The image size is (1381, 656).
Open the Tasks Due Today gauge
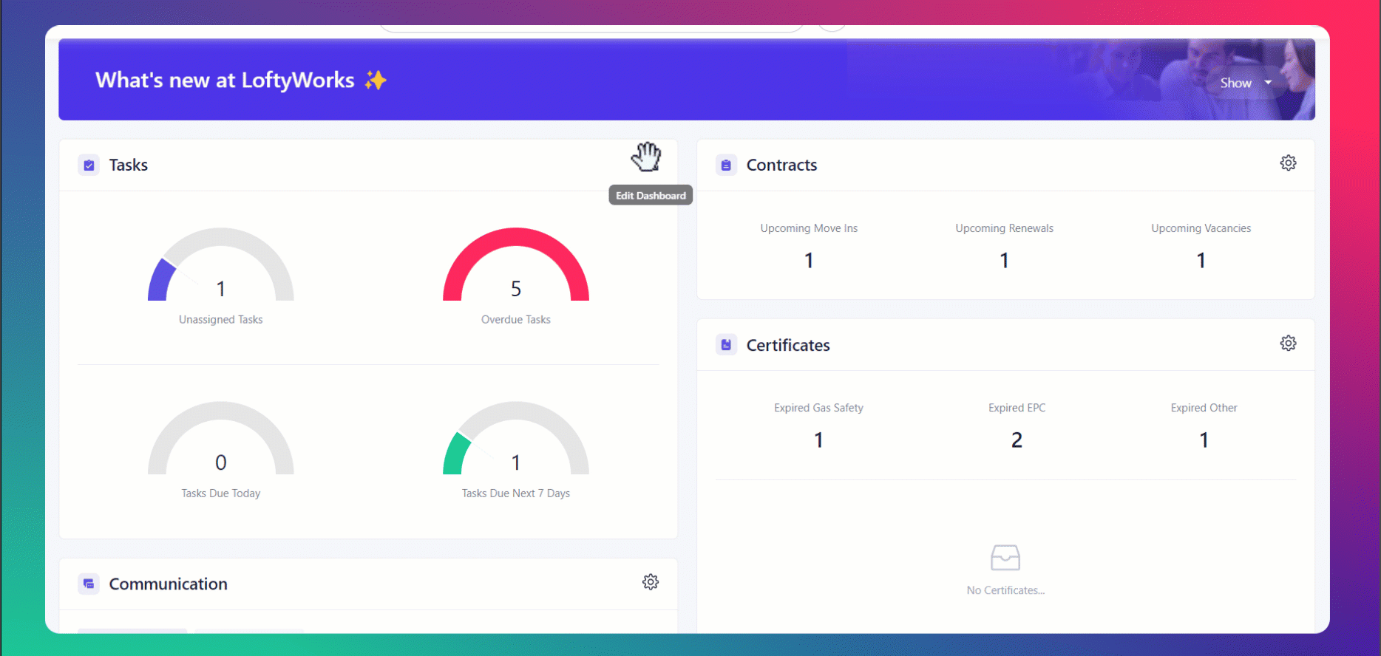(221, 438)
